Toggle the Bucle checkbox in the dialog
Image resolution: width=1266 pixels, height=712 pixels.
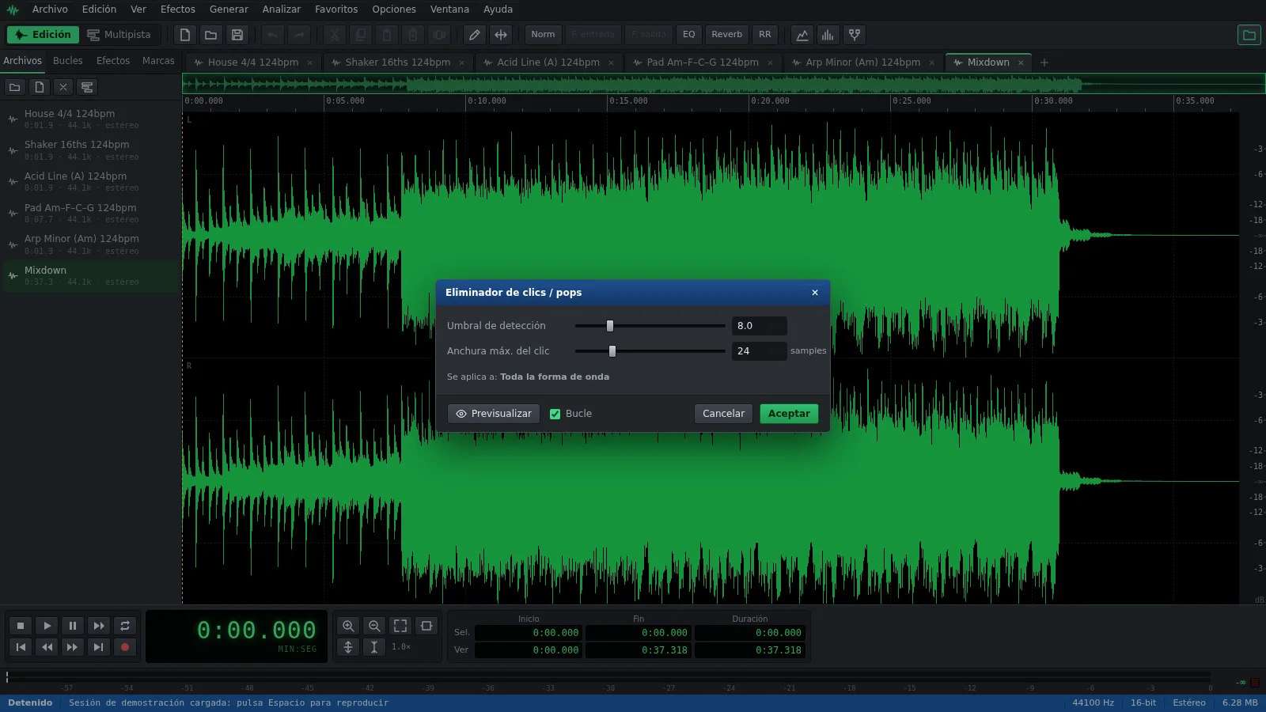coord(555,414)
